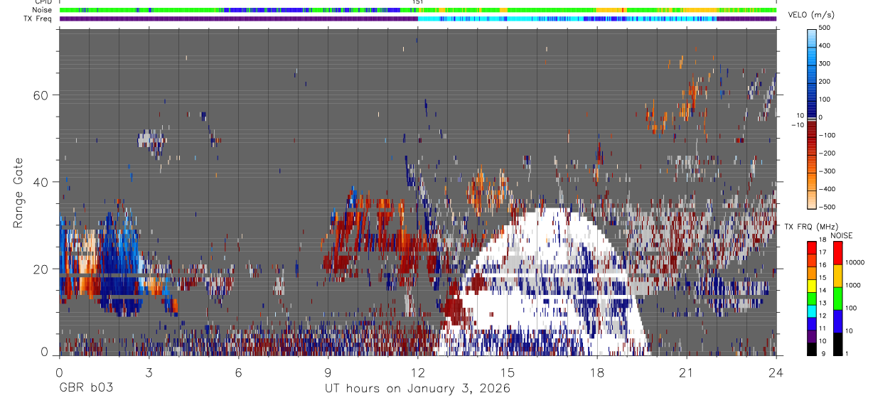Viewport: 873px width, 403px height.
Task: Click the 1 label at the NOISE legend bottom
Action: tap(848, 354)
